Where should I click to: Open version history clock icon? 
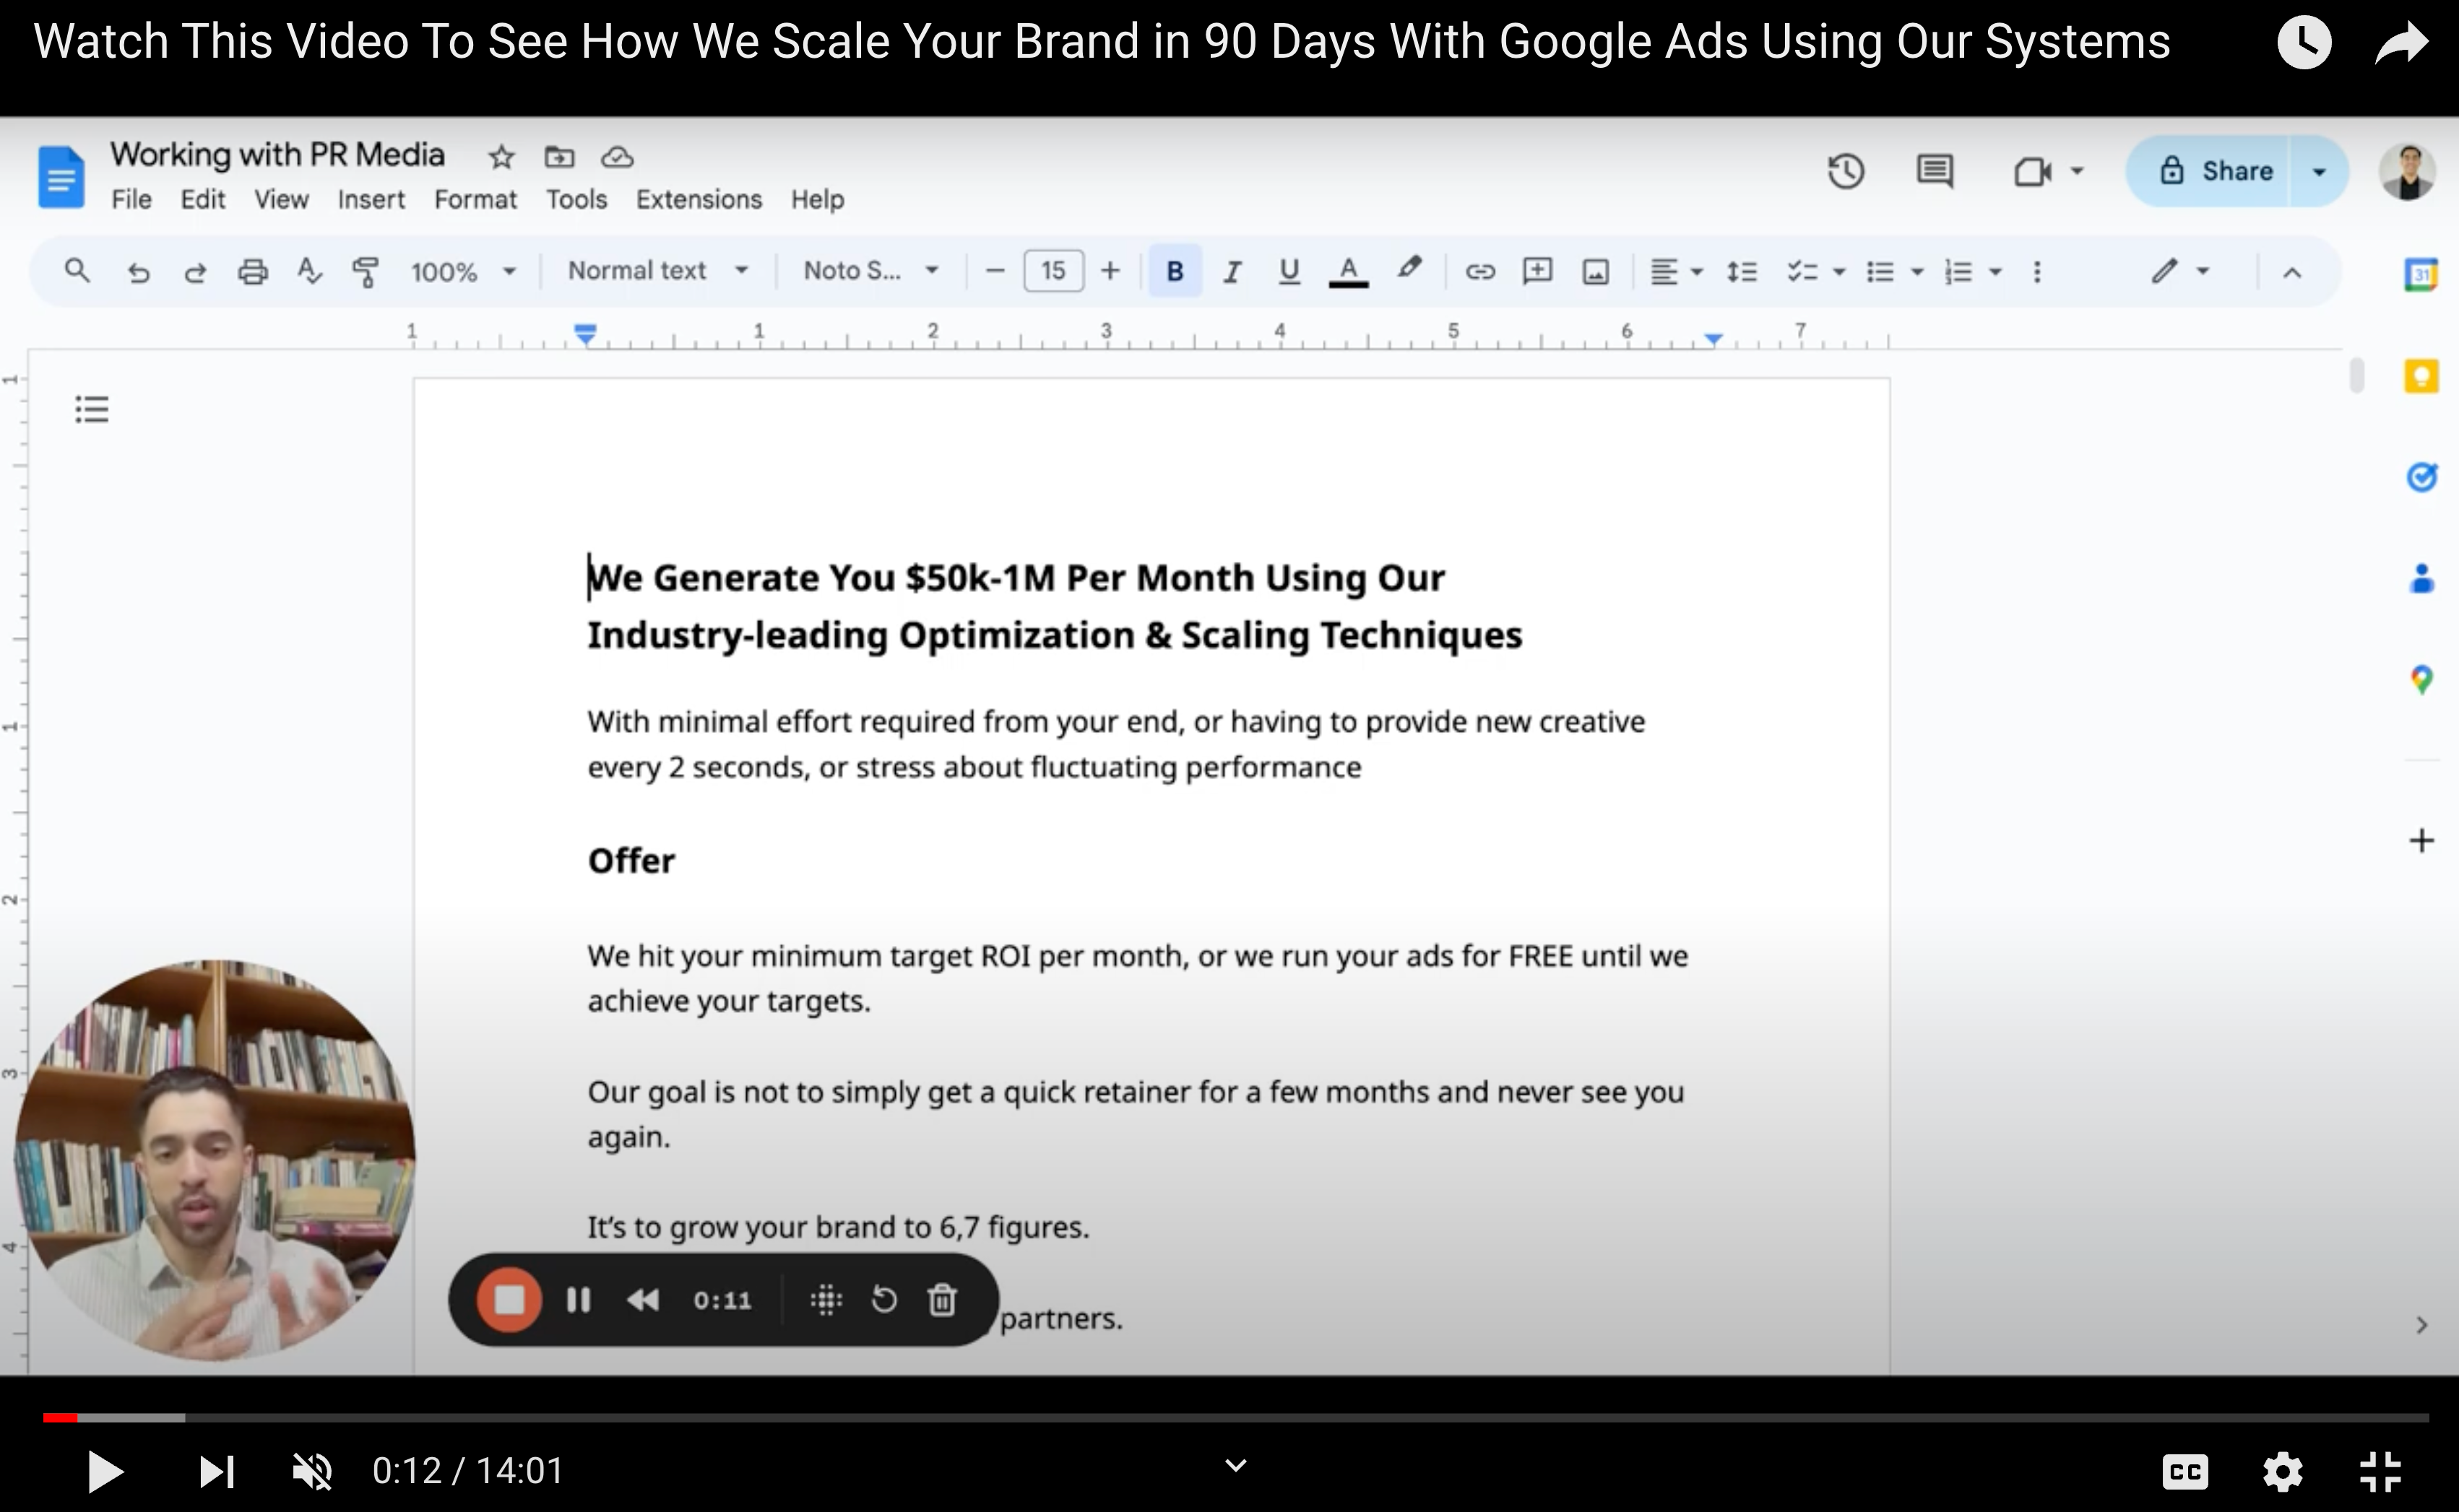(x=1846, y=171)
